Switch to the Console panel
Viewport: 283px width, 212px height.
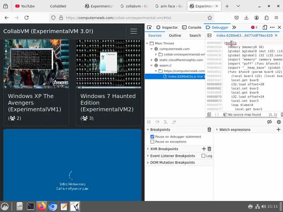[192, 27]
